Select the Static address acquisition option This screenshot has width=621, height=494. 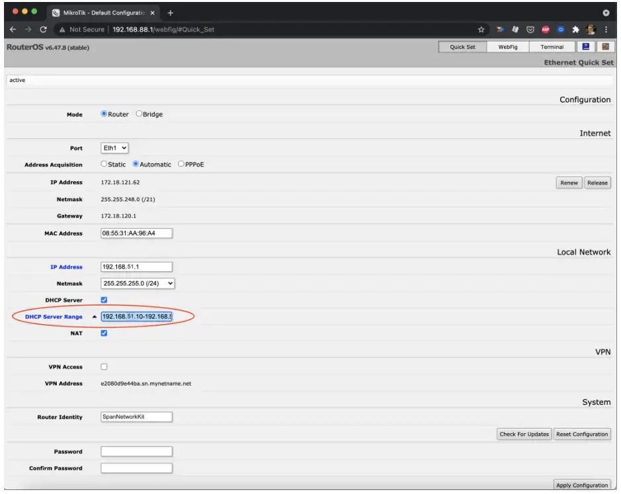pos(104,164)
